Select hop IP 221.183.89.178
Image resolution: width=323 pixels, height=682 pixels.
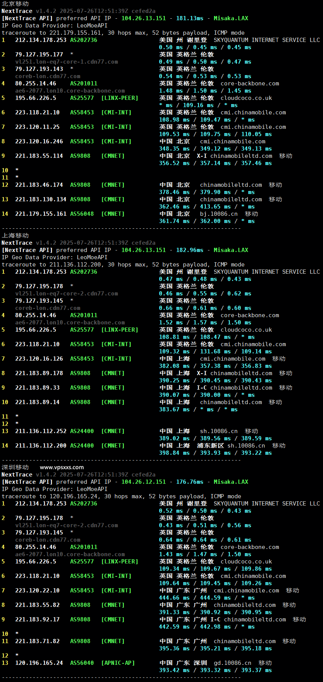coord(39,373)
